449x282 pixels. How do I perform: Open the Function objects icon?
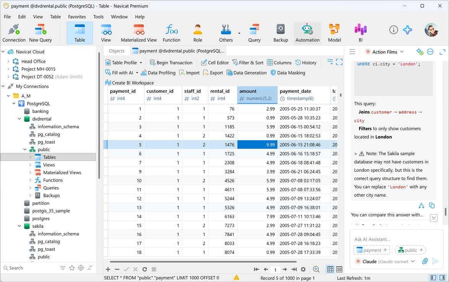click(171, 33)
